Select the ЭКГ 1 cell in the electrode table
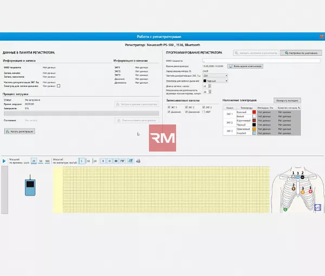 click(x=230, y=114)
